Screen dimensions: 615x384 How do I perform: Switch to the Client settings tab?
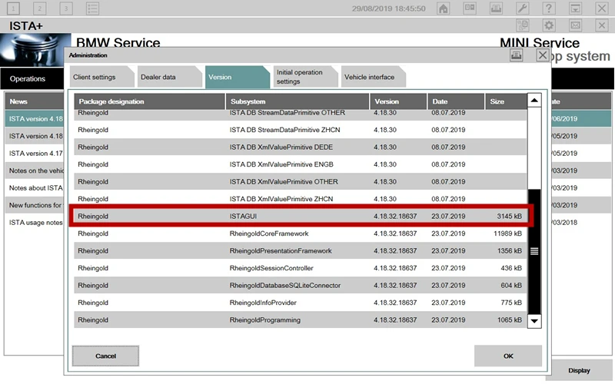click(101, 77)
